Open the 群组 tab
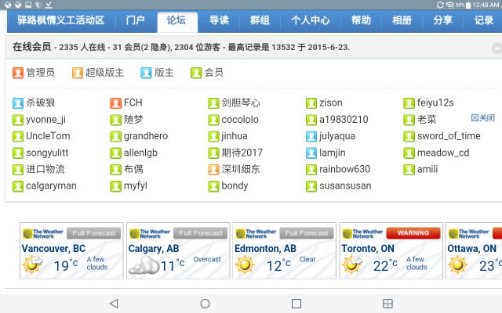 point(260,20)
